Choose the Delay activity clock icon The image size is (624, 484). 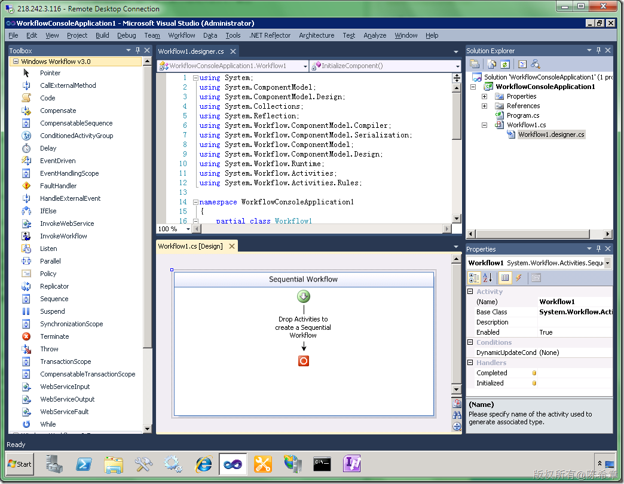(26, 148)
